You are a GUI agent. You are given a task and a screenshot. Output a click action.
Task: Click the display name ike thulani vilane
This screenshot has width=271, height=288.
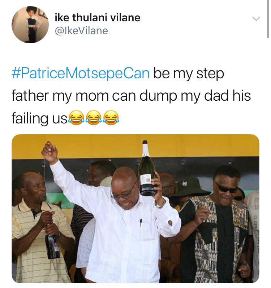(98, 18)
